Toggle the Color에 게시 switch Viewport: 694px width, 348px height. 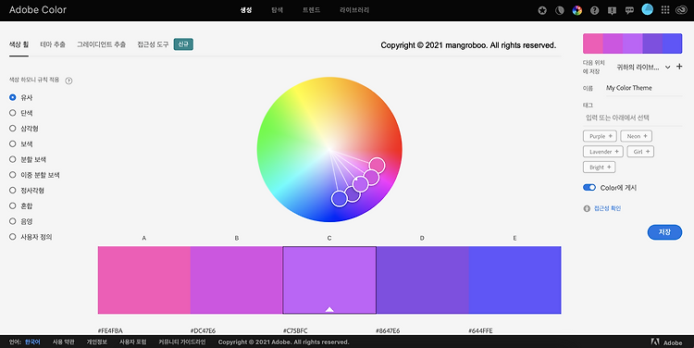(589, 187)
